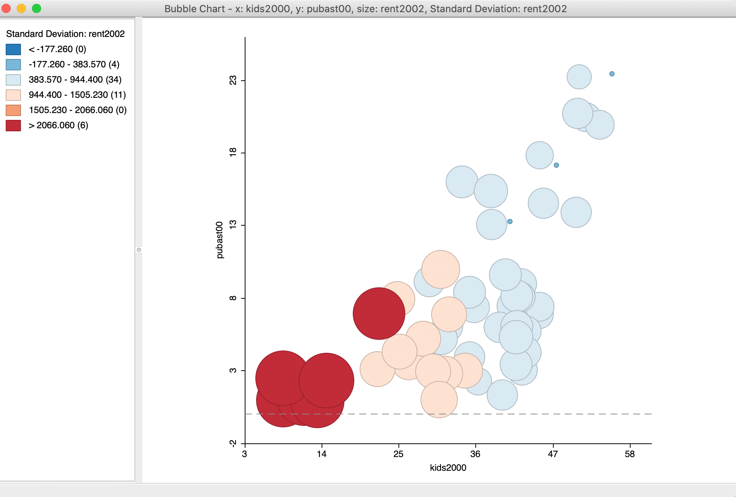This screenshot has width=736, height=497.
Task: Select the peach '944.400 - 1505.230' legend swatch
Action: [13, 95]
